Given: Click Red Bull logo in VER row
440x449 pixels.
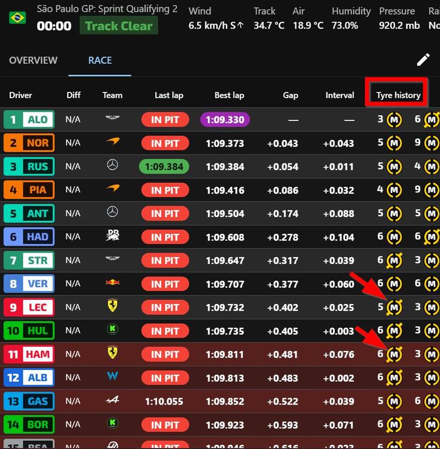Looking at the screenshot, I should (113, 282).
